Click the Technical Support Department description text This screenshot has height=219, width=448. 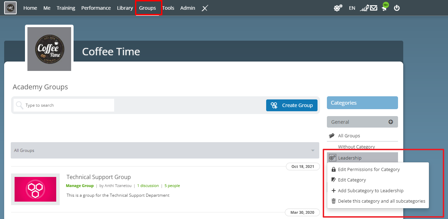(x=118, y=195)
